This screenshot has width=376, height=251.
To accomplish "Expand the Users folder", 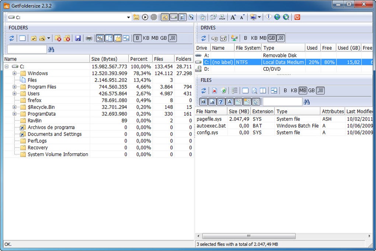I will [14, 94].
